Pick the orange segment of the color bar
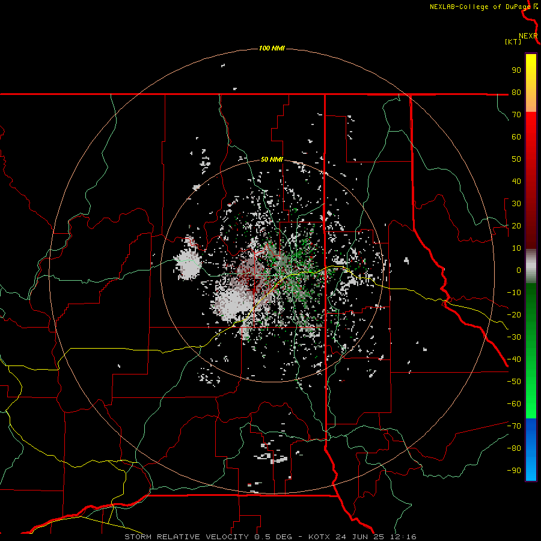Screen dimensions: 541x541 click(x=531, y=100)
